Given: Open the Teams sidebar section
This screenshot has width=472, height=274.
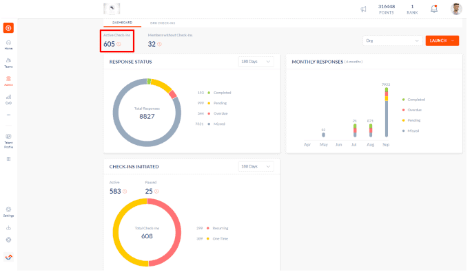Looking at the screenshot, I should 8,62.
